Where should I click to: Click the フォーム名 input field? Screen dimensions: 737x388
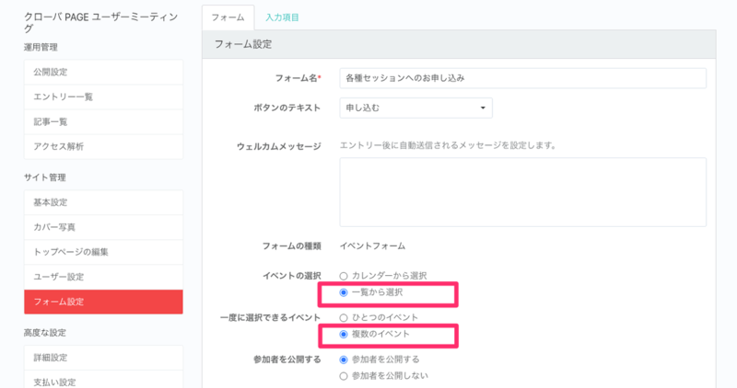pos(522,78)
